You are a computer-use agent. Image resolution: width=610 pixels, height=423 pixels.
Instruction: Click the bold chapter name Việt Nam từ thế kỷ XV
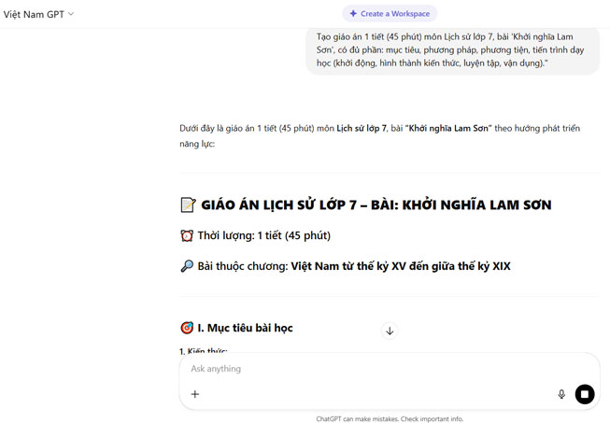tap(400, 266)
